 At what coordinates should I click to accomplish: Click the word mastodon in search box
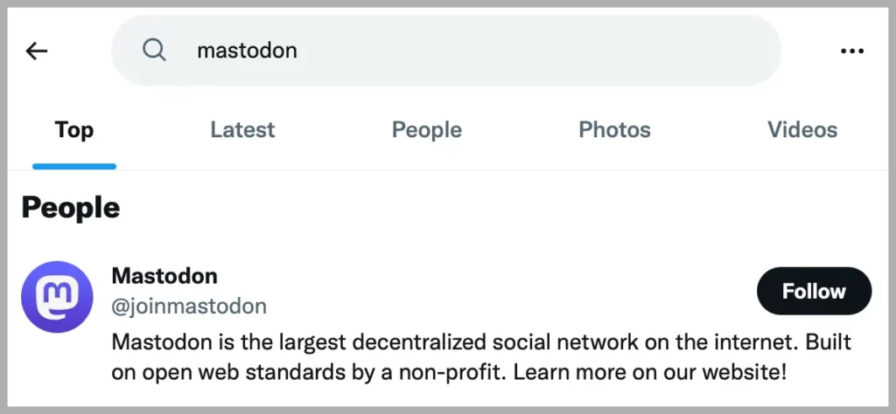pos(247,51)
